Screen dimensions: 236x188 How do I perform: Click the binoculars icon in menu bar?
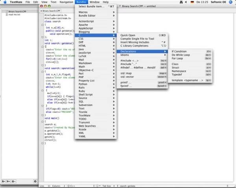(x=181, y=2)
